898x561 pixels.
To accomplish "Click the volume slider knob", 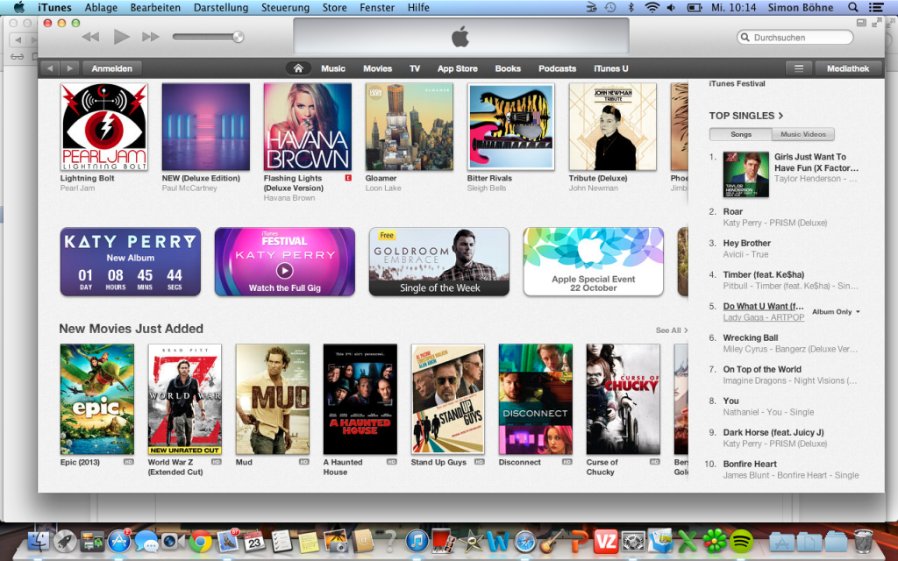I will tap(238, 37).
